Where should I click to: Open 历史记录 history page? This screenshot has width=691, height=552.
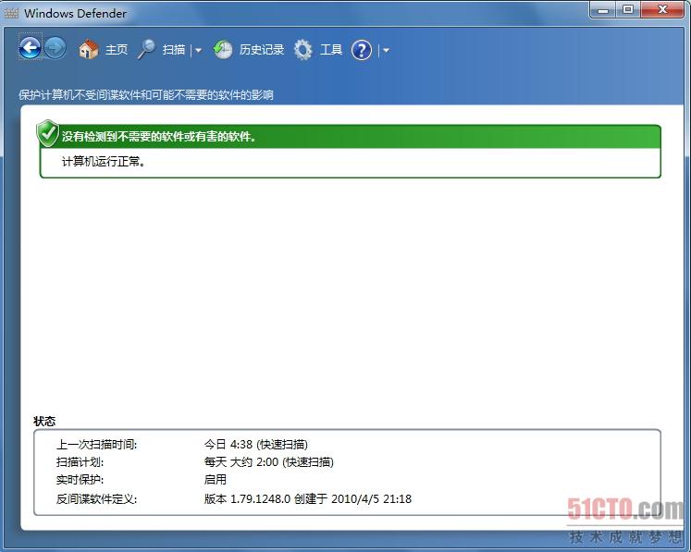pyautogui.click(x=262, y=49)
